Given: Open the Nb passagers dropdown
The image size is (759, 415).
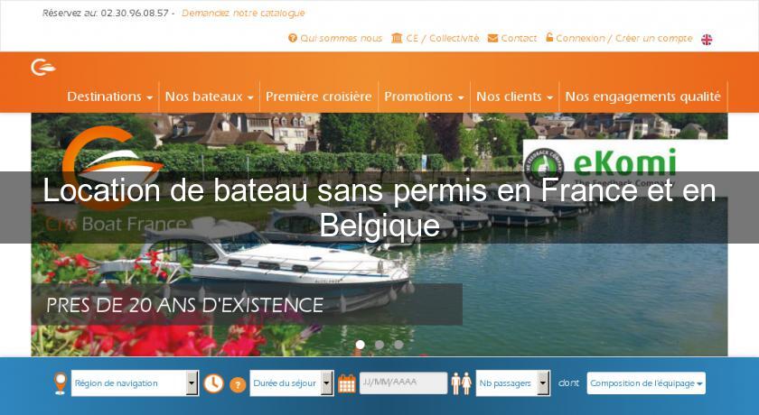Looking at the screenshot, I should point(513,383).
